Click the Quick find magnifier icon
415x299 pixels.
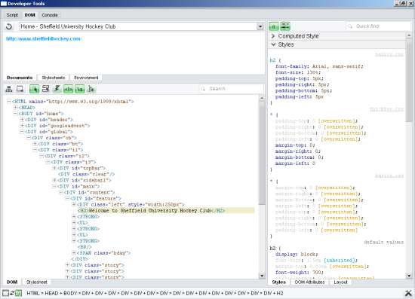click(x=350, y=26)
